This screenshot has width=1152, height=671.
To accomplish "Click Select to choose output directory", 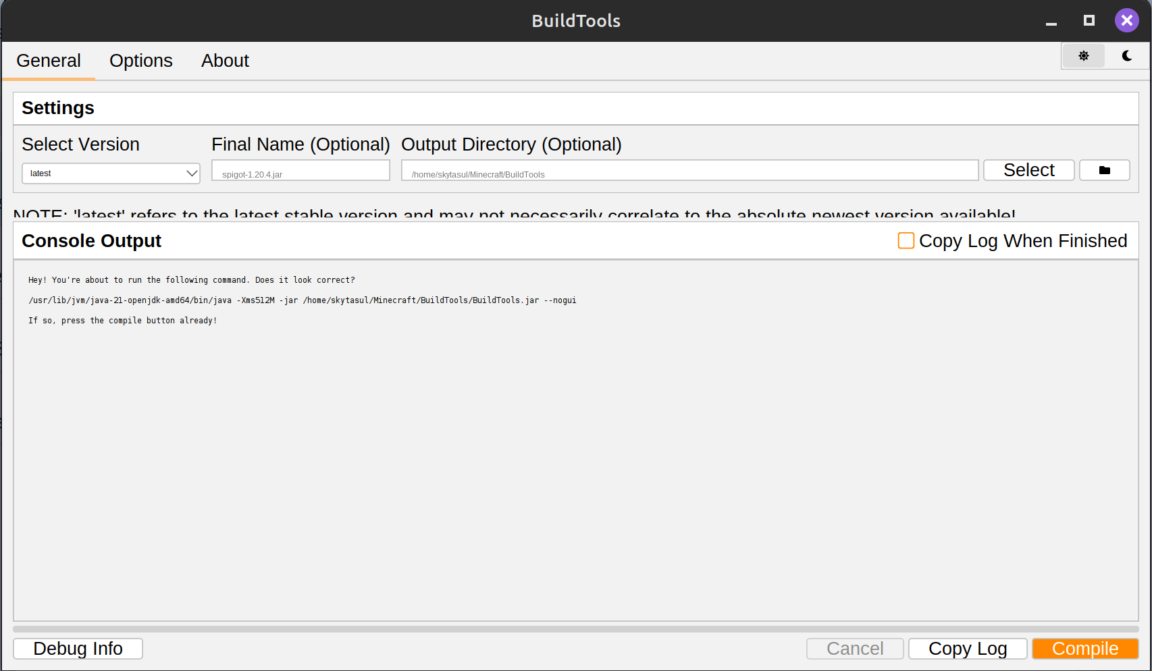I will [1028, 170].
